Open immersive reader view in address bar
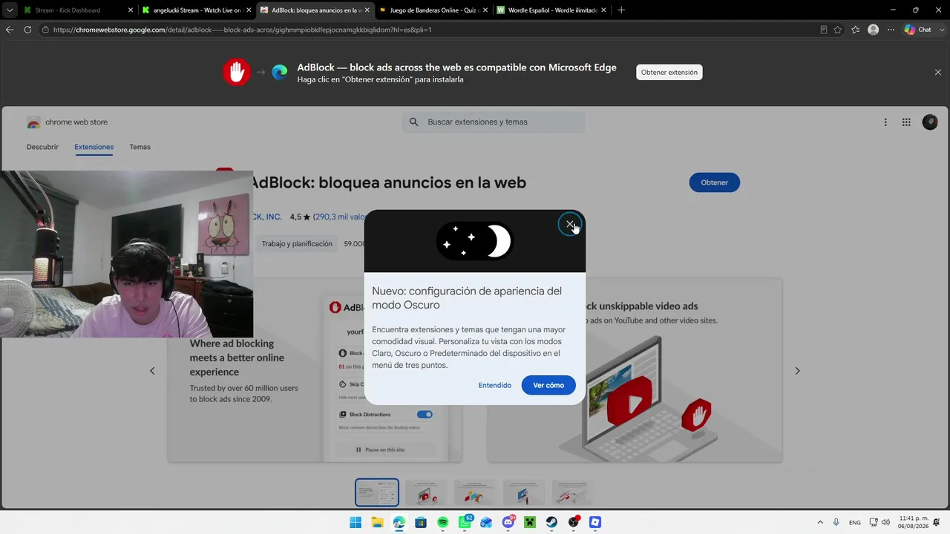Screen dimensions: 950x534 click(x=823, y=30)
